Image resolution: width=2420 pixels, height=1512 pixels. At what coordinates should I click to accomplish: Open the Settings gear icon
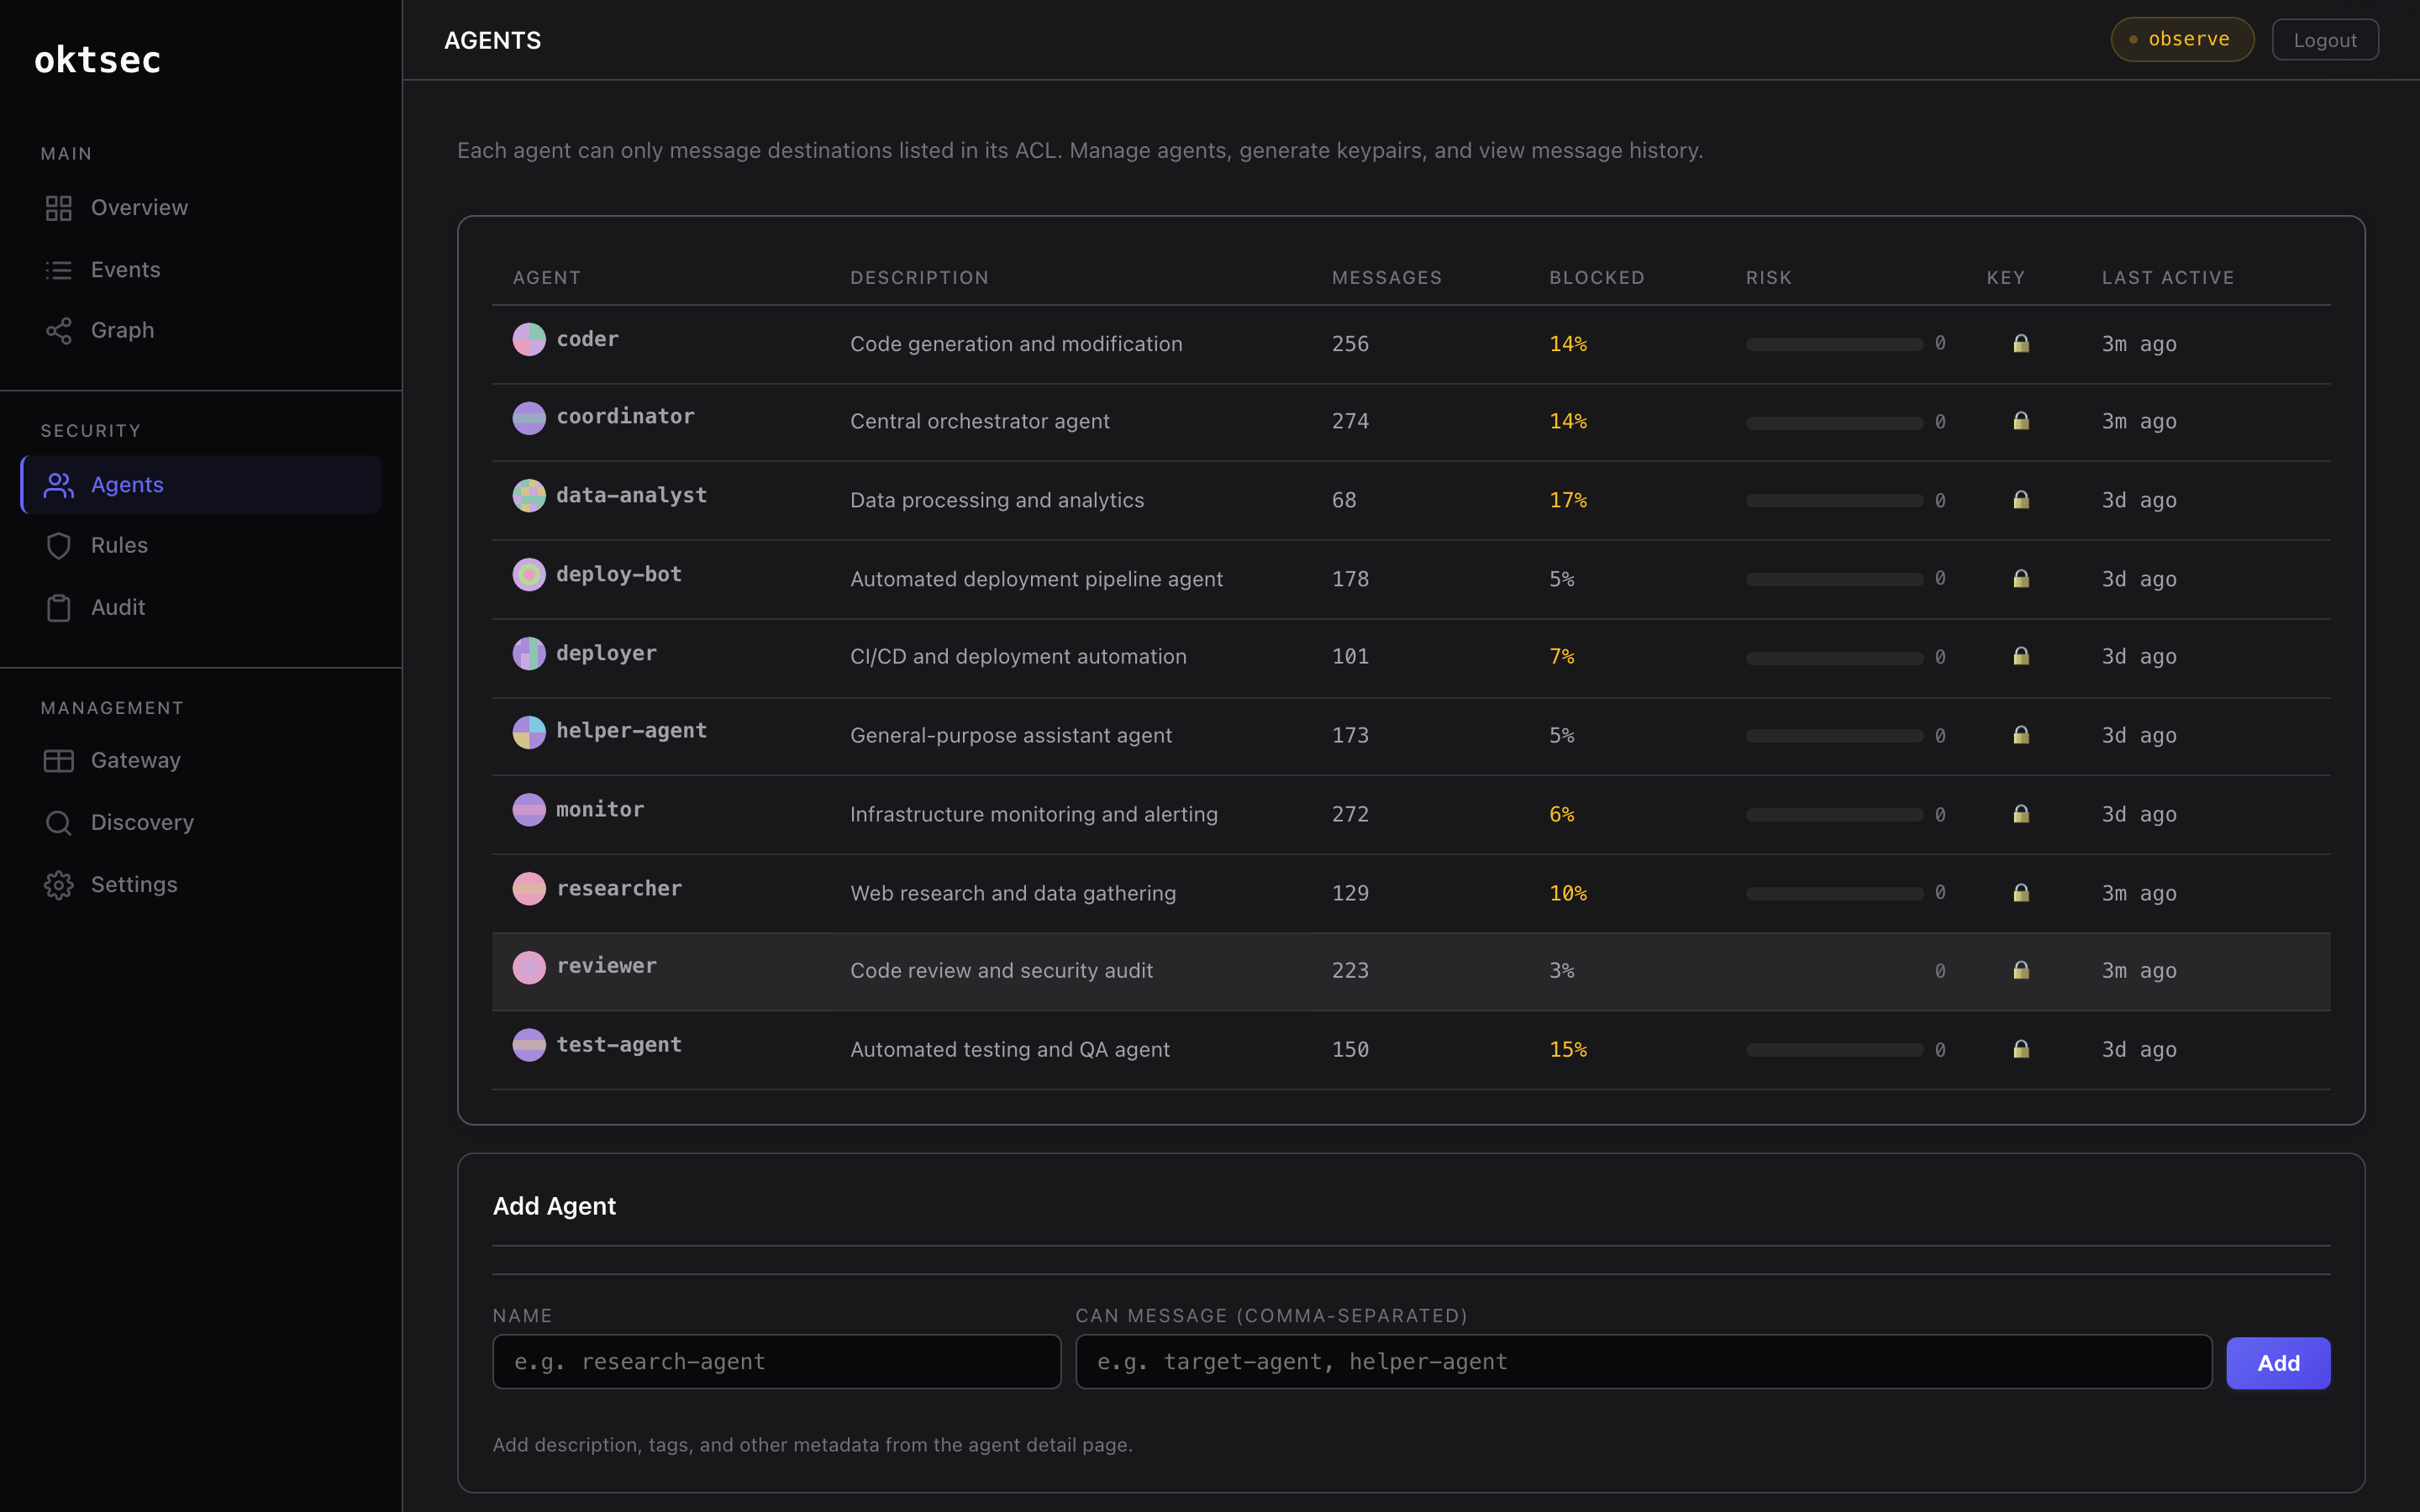point(58,884)
